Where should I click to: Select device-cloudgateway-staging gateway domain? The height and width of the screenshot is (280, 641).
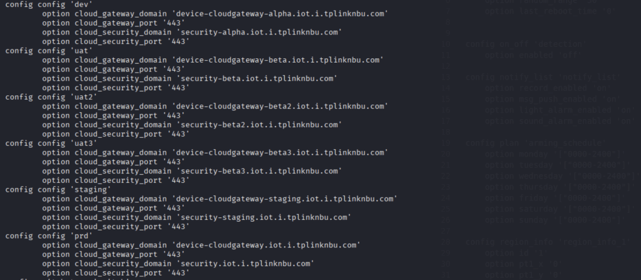(285, 199)
